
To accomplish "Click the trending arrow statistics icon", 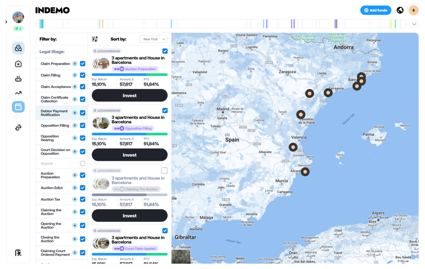I will (18, 93).
